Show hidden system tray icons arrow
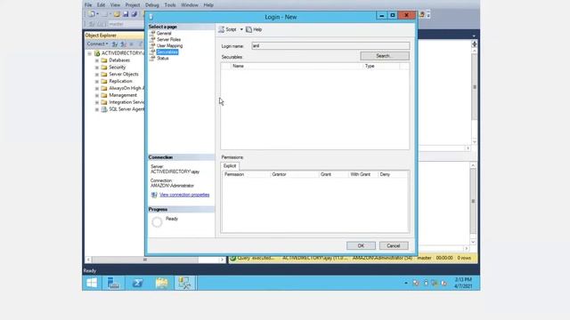Screen dimensions: 570x320 pos(406,283)
